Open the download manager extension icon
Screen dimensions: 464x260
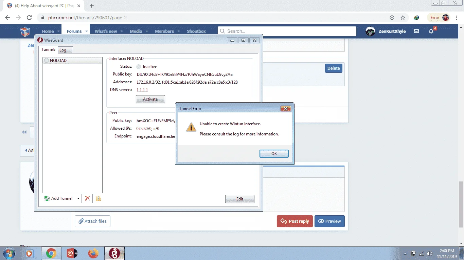point(416,18)
